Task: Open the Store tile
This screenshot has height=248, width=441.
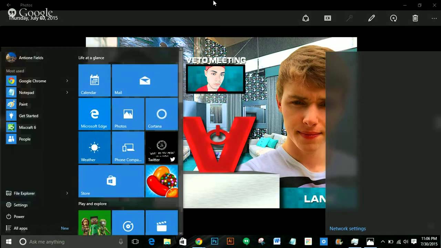Action: coord(111,181)
